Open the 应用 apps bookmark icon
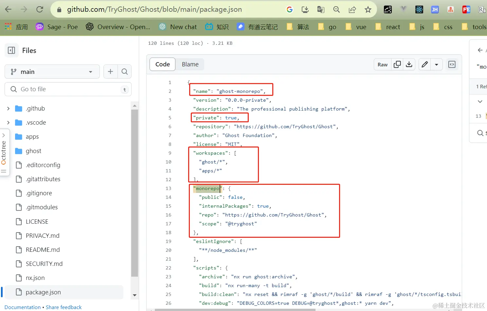The width and height of the screenshot is (487, 311). tap(16, 27)
